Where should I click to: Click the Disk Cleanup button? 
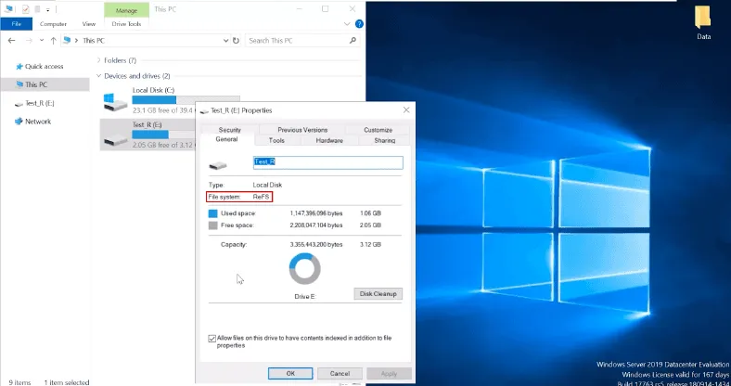point(378,294)
